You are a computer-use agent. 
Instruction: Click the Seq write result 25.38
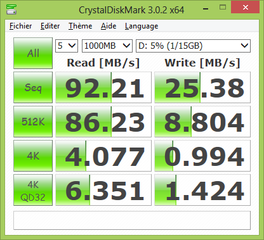202,87
